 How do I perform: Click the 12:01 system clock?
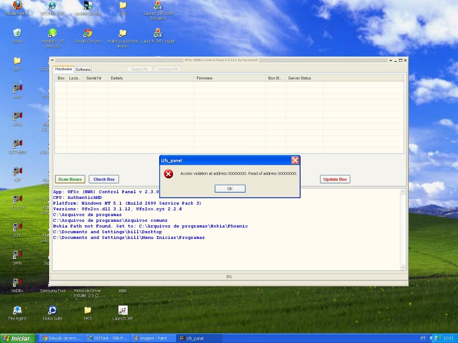448,338
